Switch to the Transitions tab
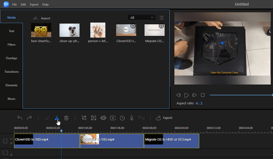Image resolution: width=273 pixels, height=159 pixels. [11, 72]
